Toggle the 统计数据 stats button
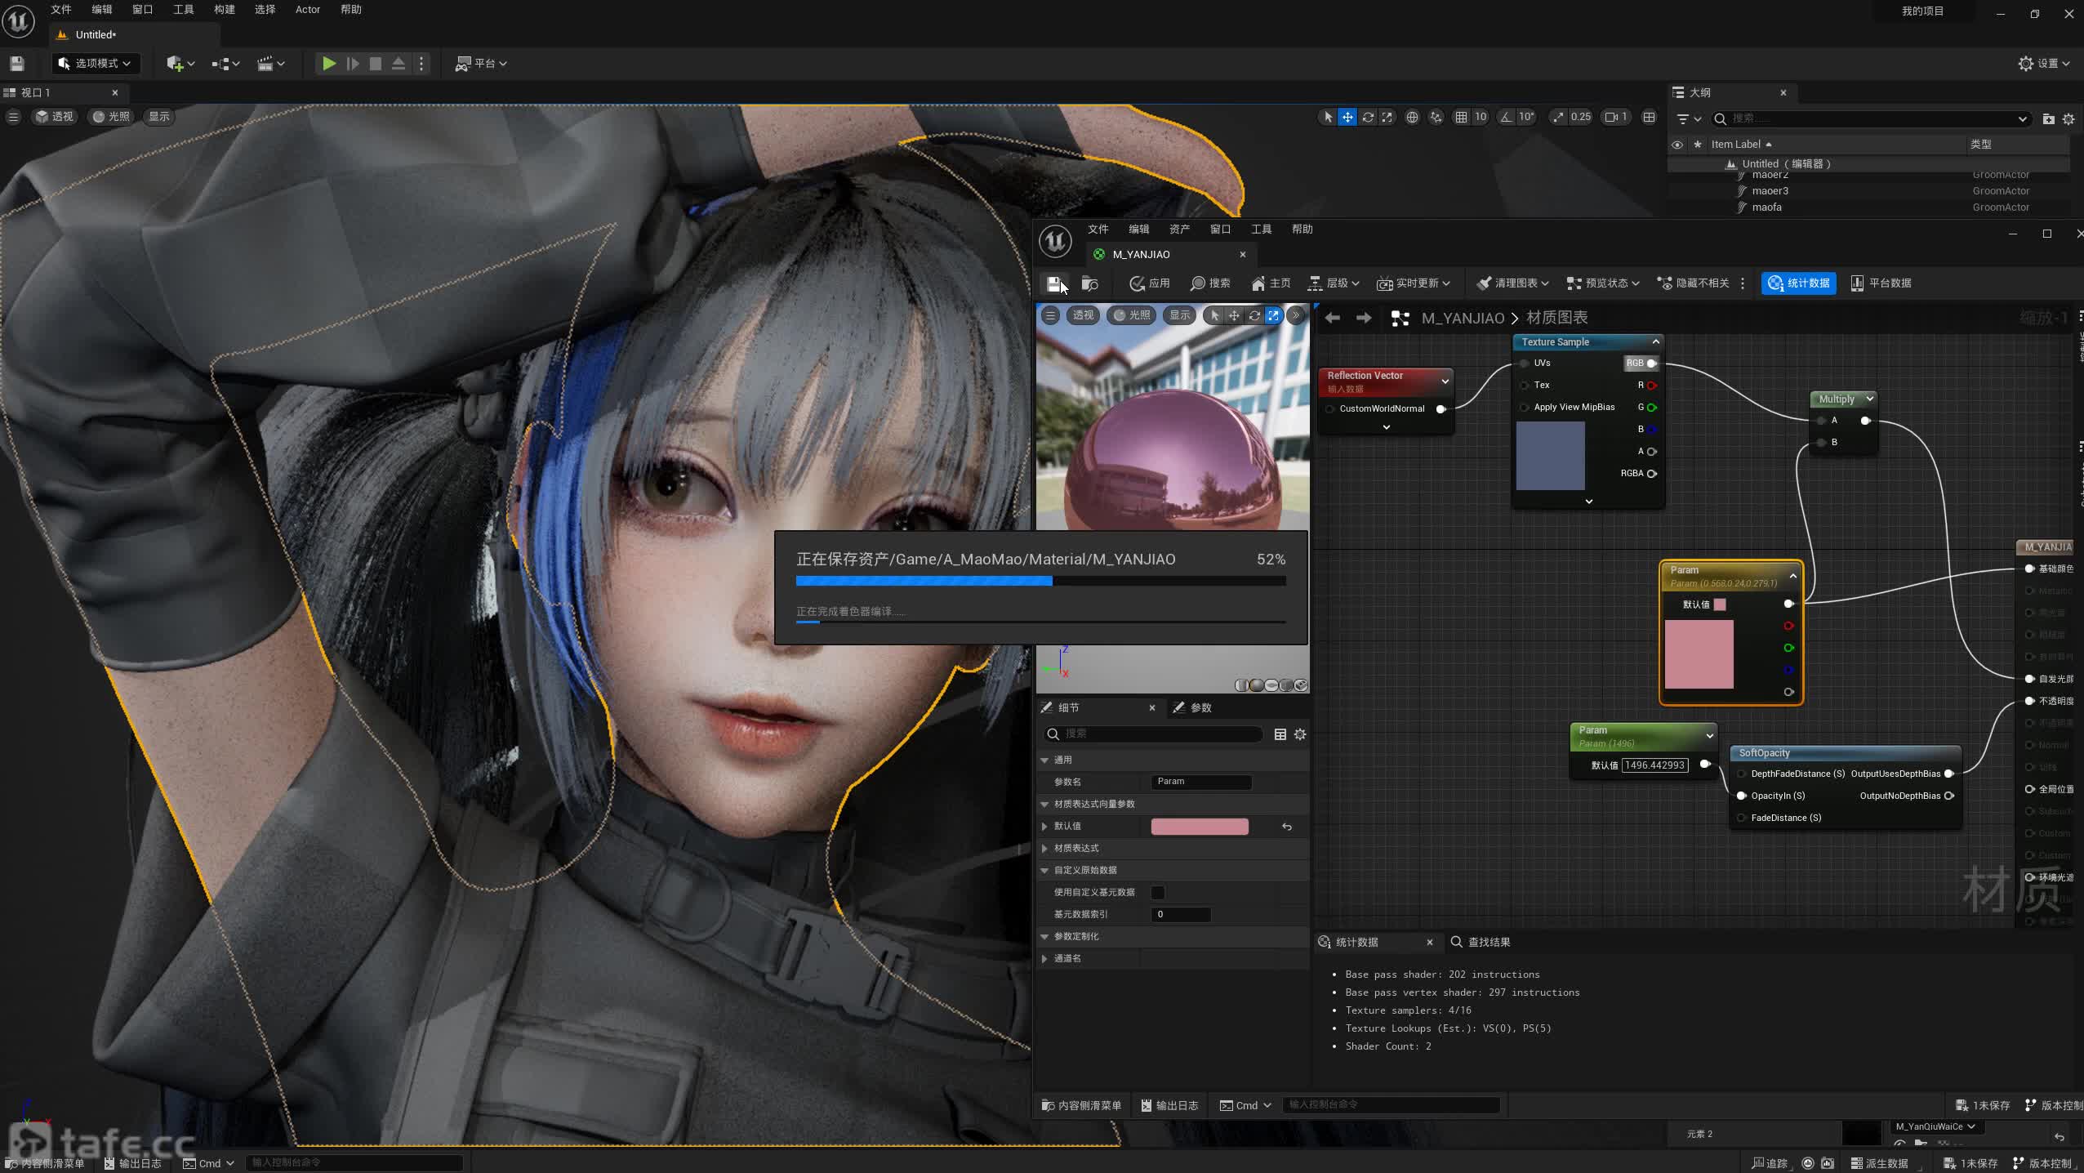 (x=1799, y=283)
